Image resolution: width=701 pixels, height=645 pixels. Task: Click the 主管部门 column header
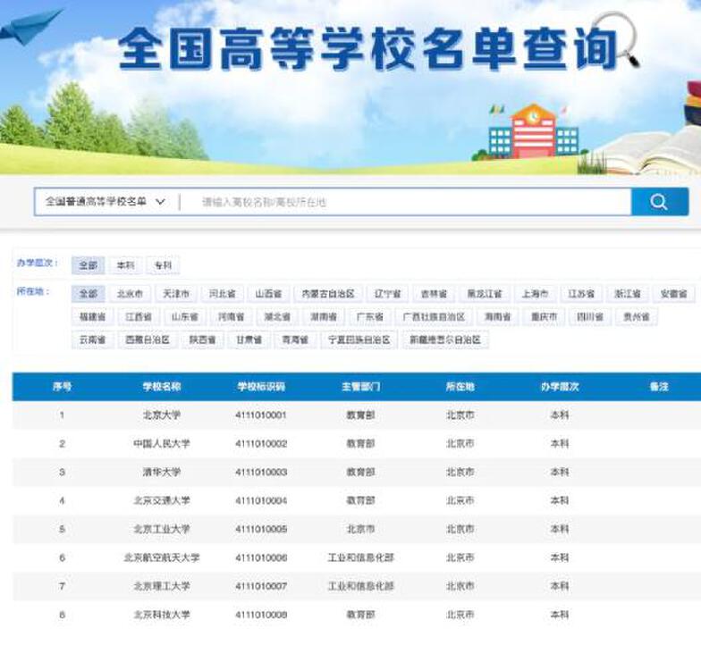point(361,387)
